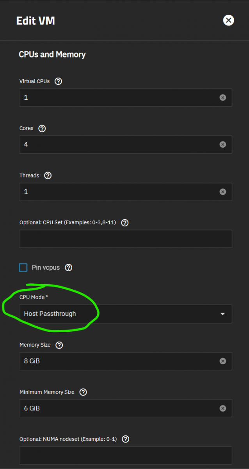Click the Threads input field
The width and height of the screenshot is (249, 469).
125,192
